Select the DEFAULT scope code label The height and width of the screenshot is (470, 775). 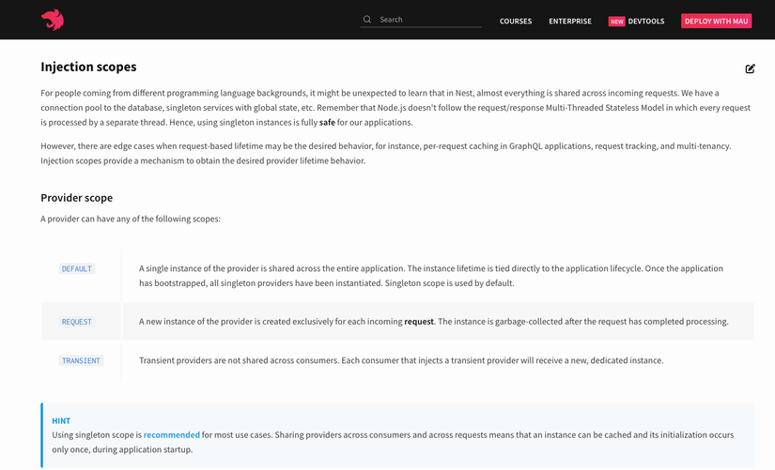click(x=77, y=269)
